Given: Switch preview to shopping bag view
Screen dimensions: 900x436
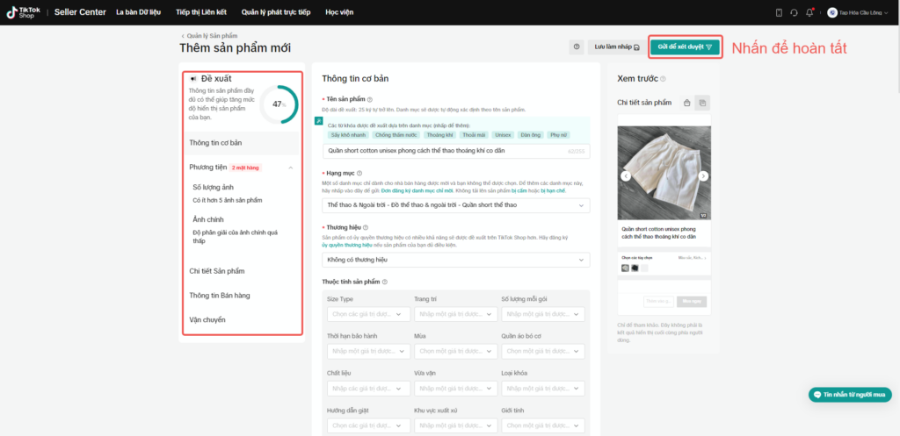Looking at the screenshot, I should 686,104.
